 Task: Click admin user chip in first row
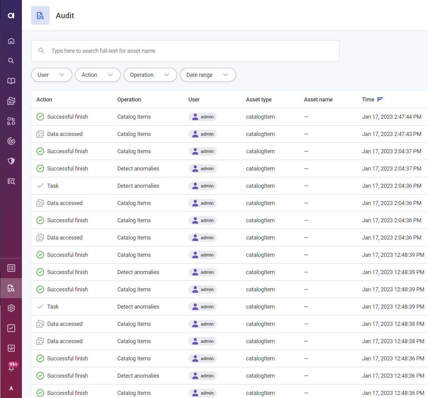pos(203,117)
